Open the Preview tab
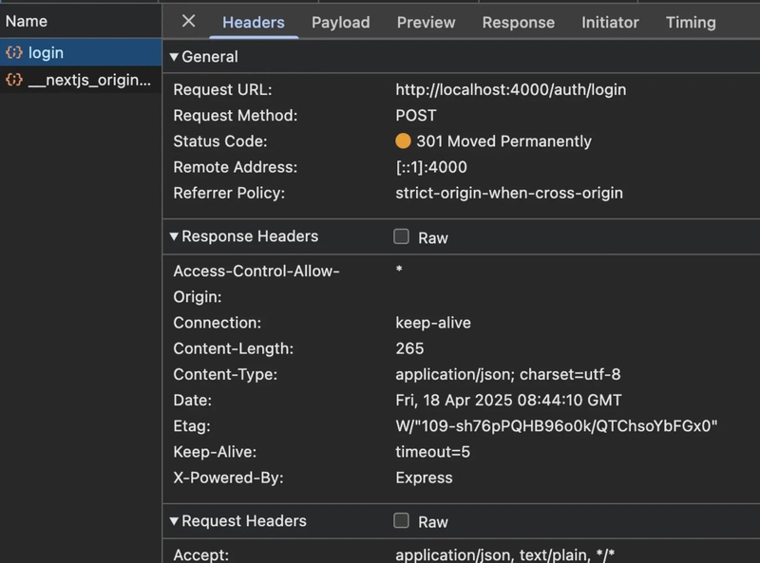The image size is (760, 563). point(426,22)
